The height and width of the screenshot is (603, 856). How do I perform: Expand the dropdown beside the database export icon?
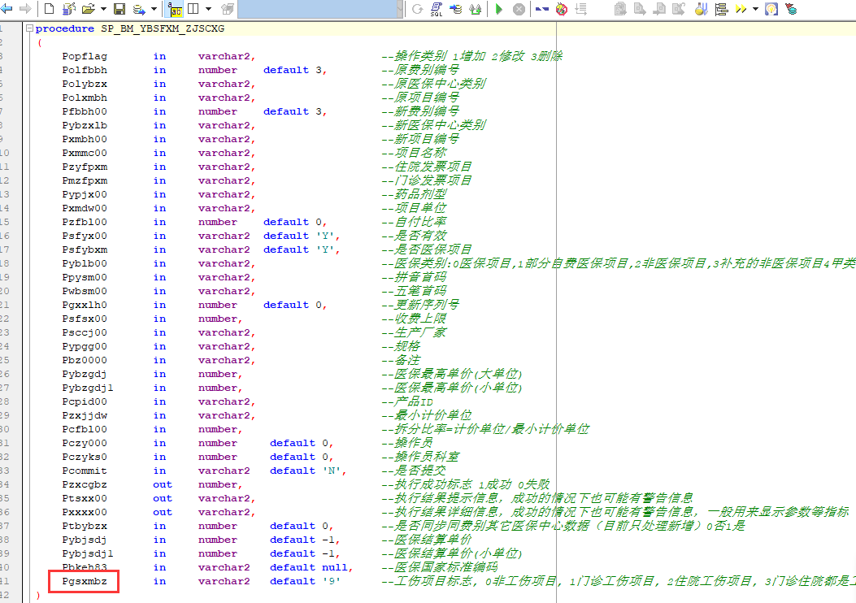click(x=154, y=9)
